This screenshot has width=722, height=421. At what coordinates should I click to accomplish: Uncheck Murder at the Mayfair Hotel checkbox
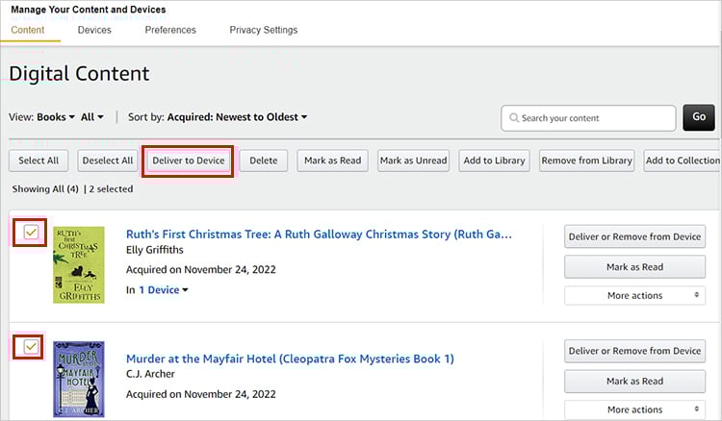pos(31,346)
